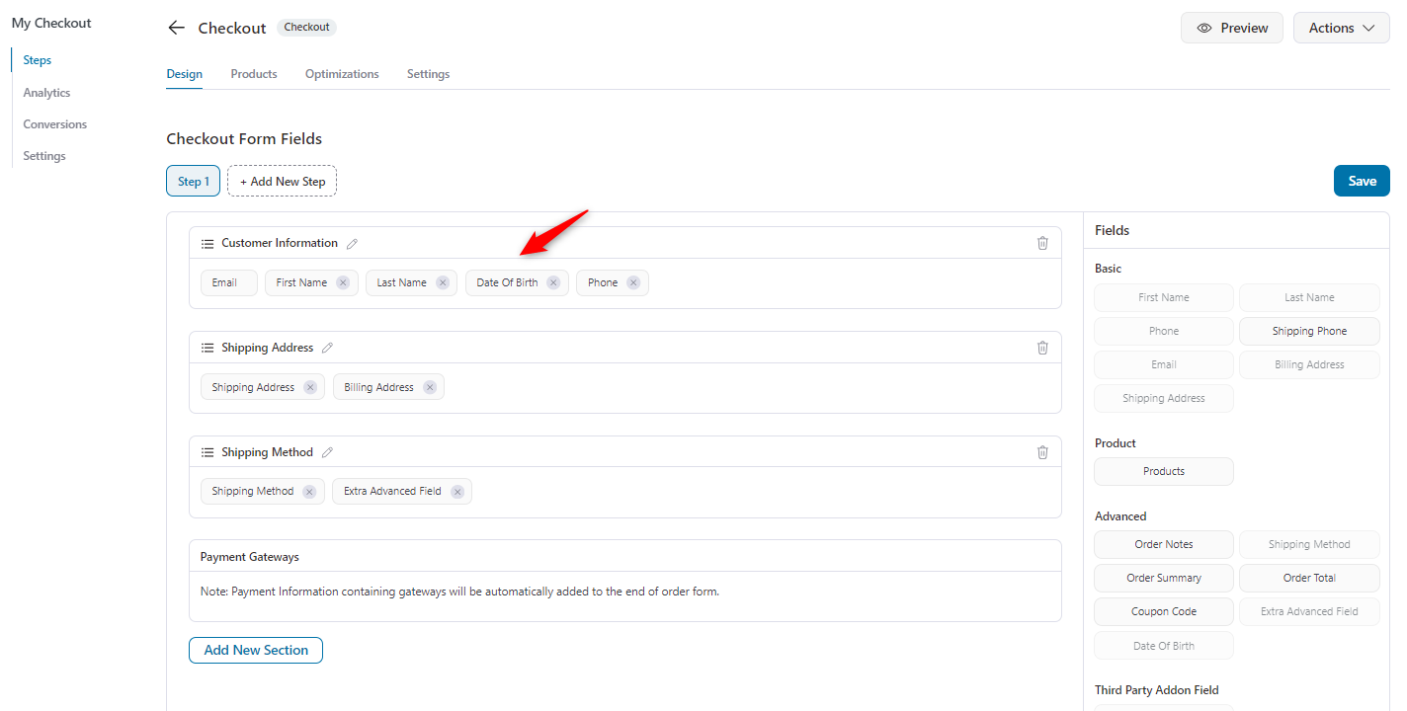1407x711 pixels.
Task: Remove the First Name field chip
Action: pos(343,282)
